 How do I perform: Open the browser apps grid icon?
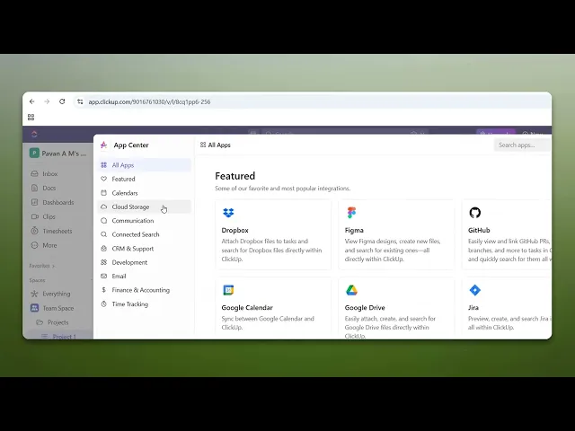tap(31, 118)
